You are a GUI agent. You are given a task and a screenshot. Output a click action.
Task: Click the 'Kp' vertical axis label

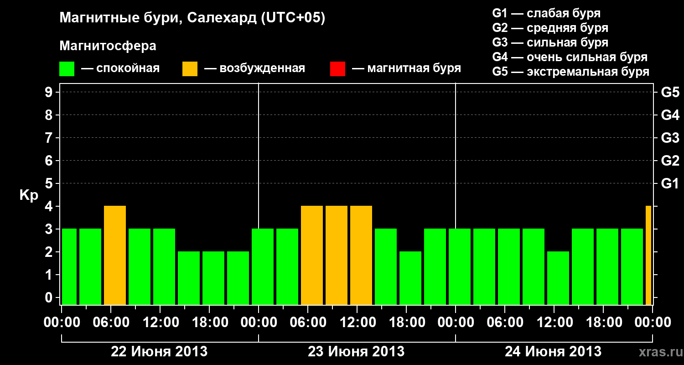[x=29, y=195]
